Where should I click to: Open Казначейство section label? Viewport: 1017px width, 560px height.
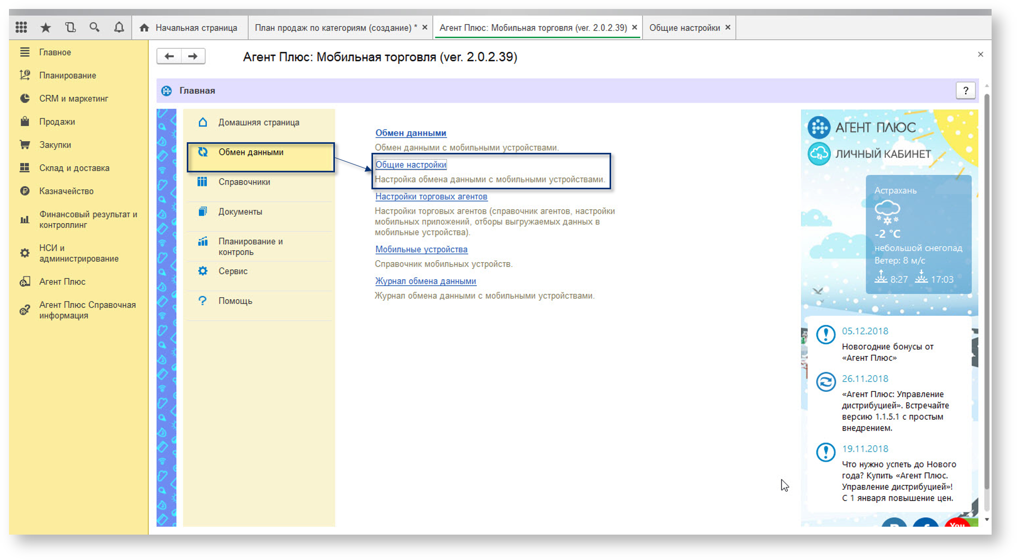click(x=66, y=191)
